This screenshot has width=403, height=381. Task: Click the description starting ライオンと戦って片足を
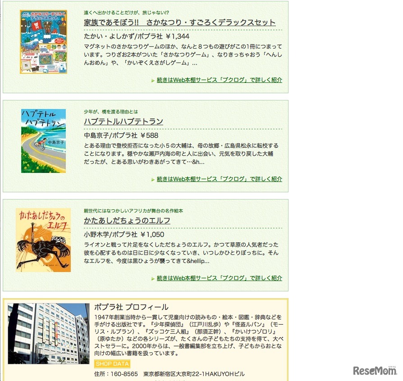click(x=181, y=253)
